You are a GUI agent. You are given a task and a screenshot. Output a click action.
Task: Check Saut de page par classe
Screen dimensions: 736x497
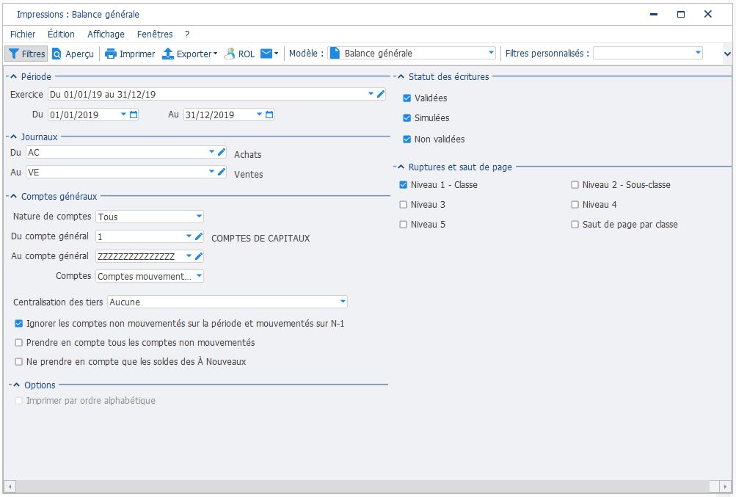575,225
